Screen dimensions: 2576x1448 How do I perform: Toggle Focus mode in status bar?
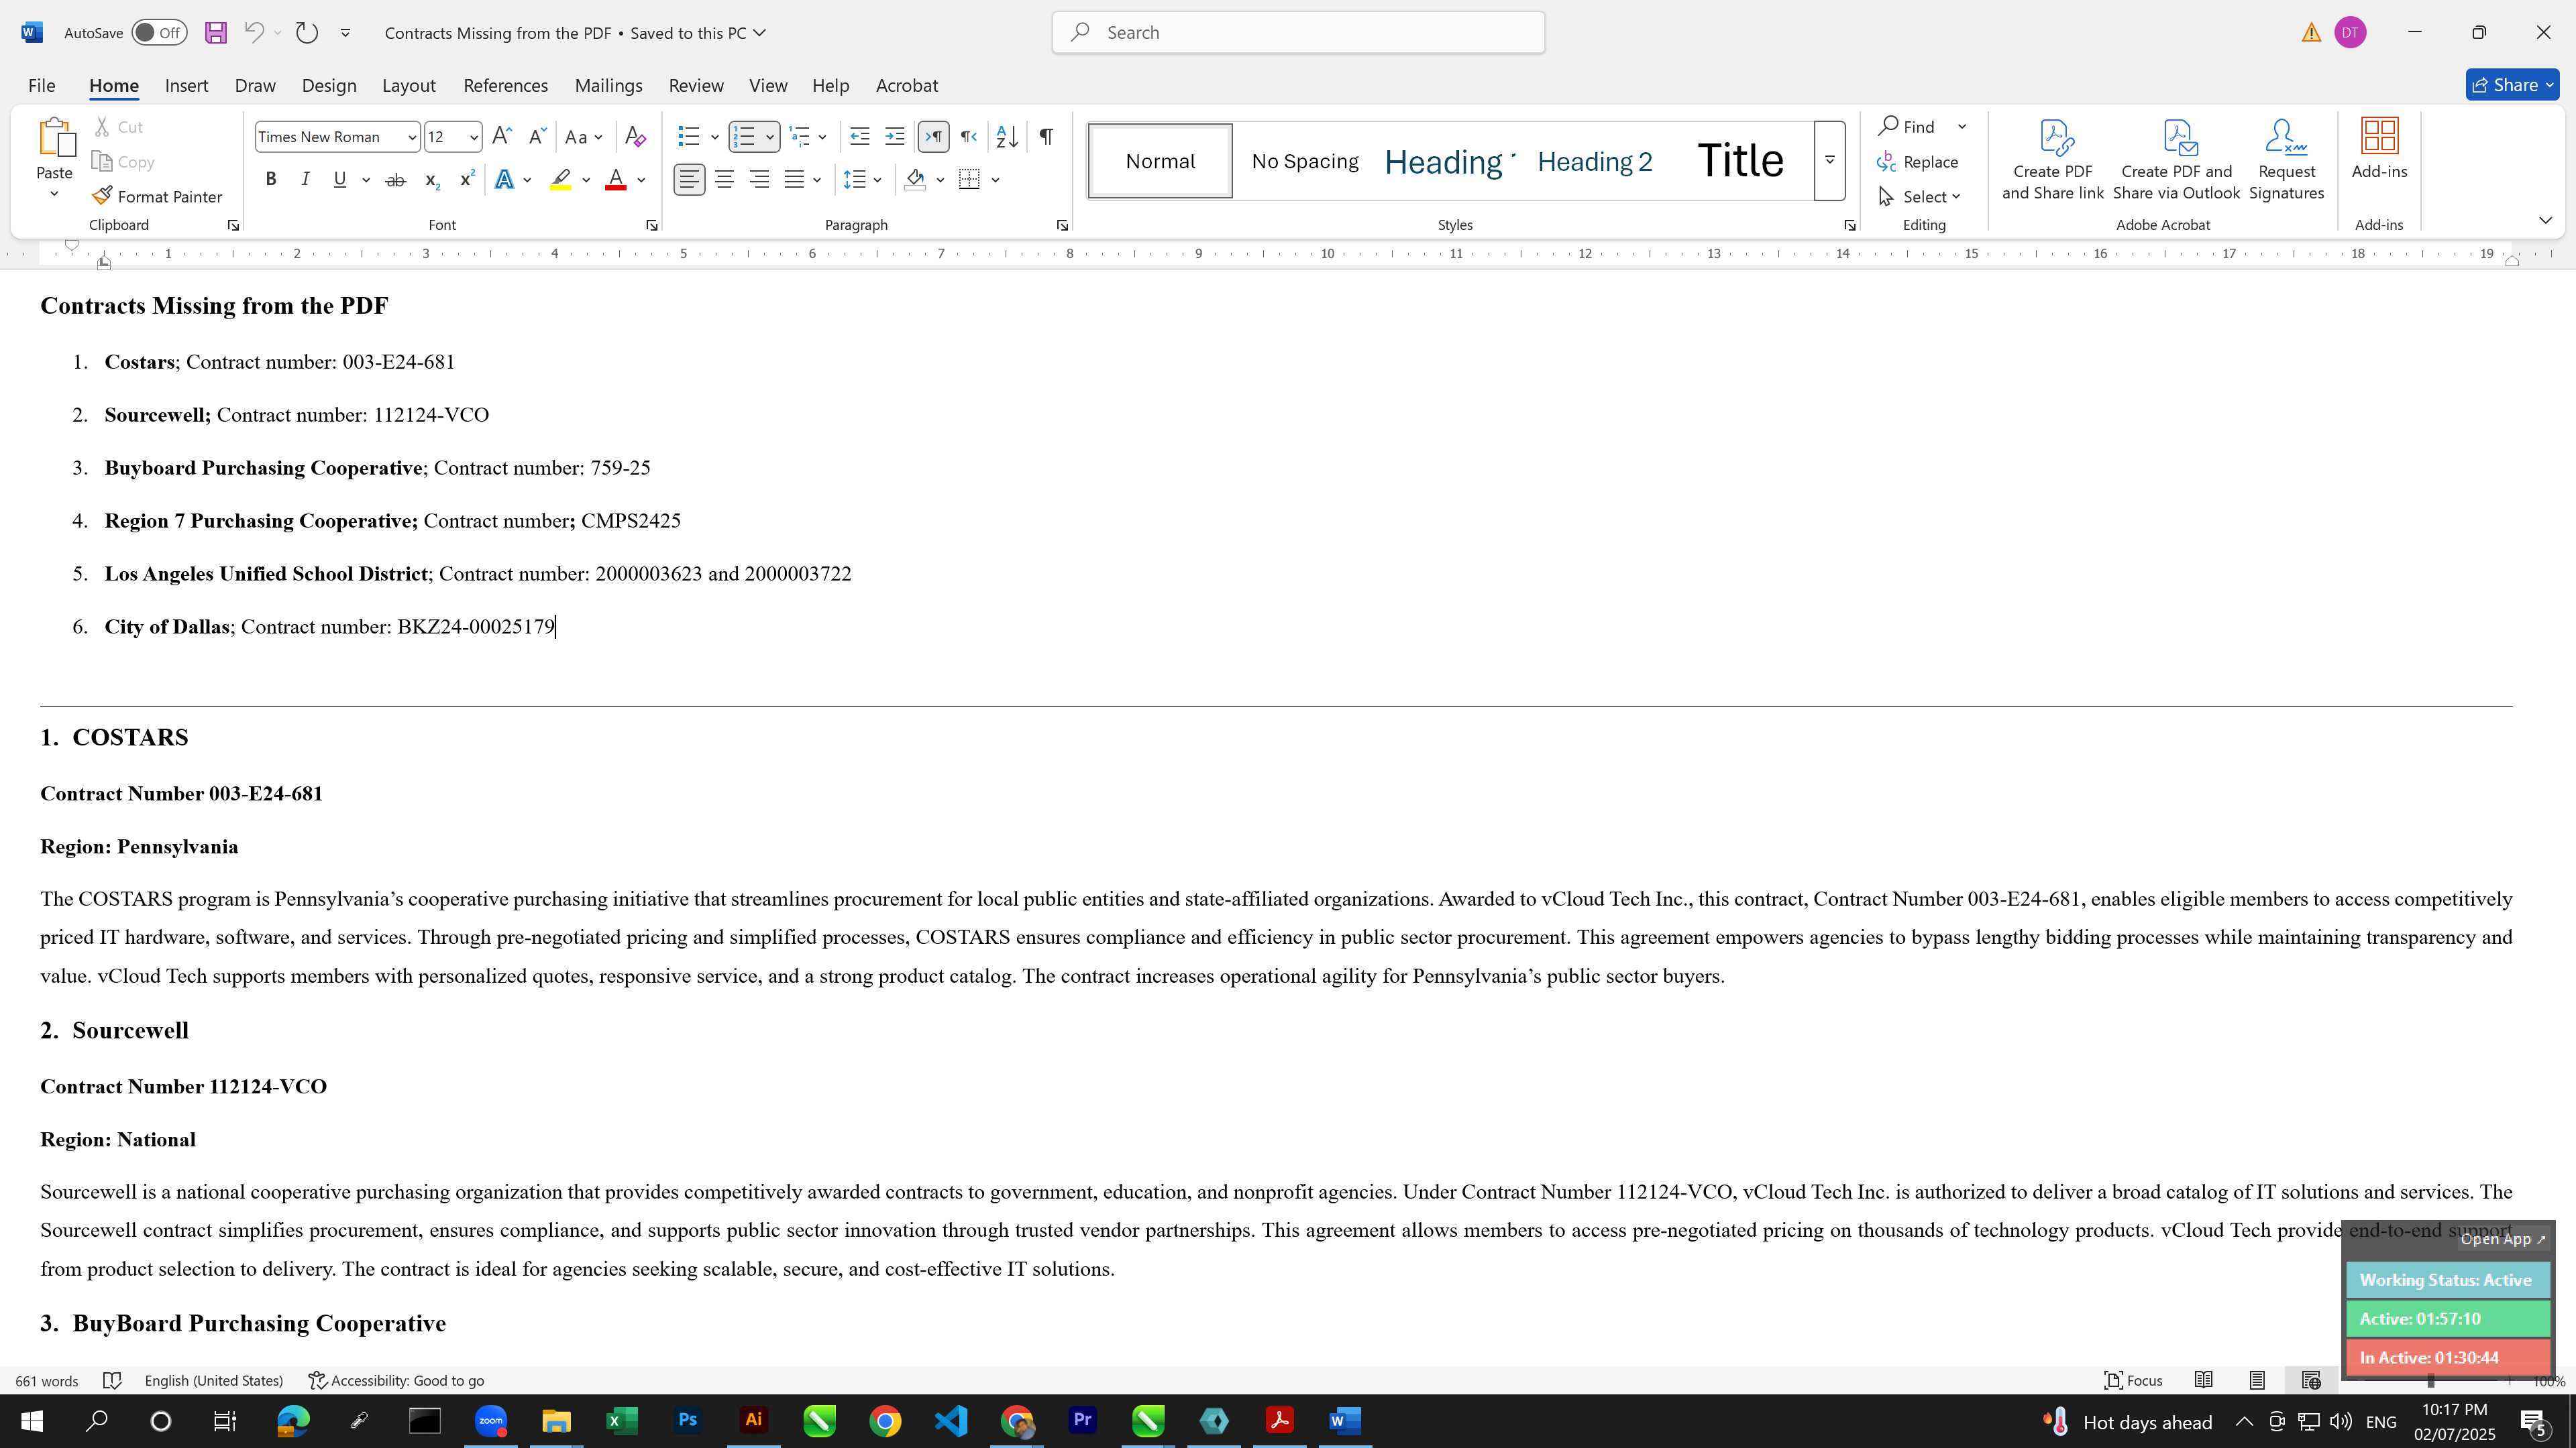point(2134,1380)
